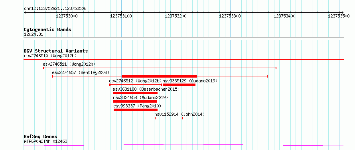Click the right arrow of the coordinate ruler
The width and height of the screenshot is (355, 150).
tap(342, 12)
